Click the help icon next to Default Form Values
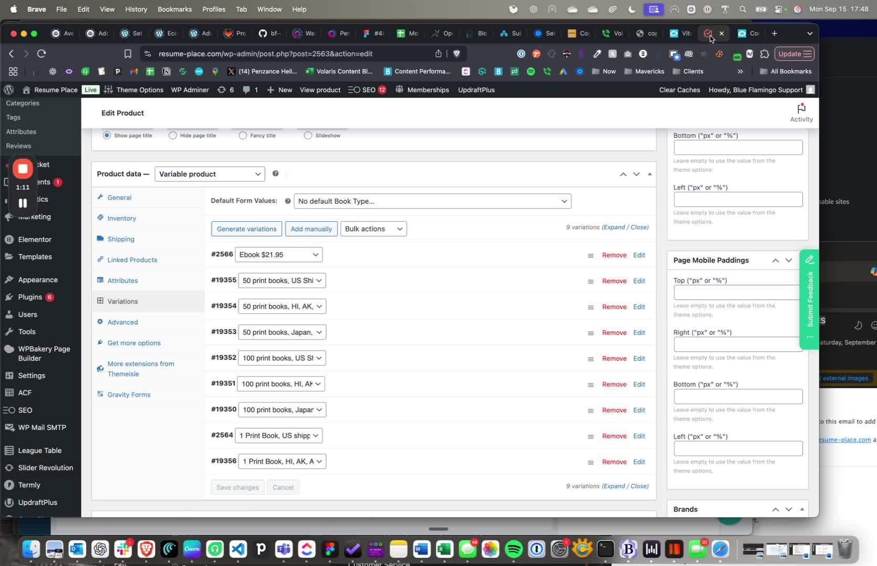Viewport: 877px width, 566px height. 287,201
